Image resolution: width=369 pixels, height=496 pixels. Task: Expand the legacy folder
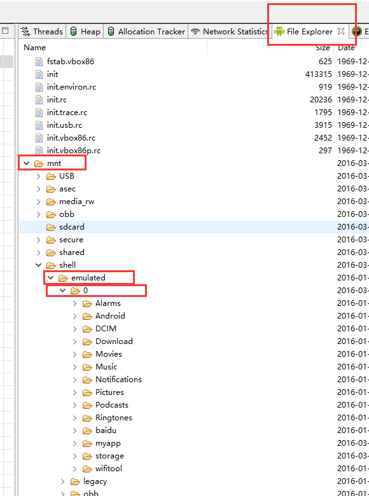62,481
